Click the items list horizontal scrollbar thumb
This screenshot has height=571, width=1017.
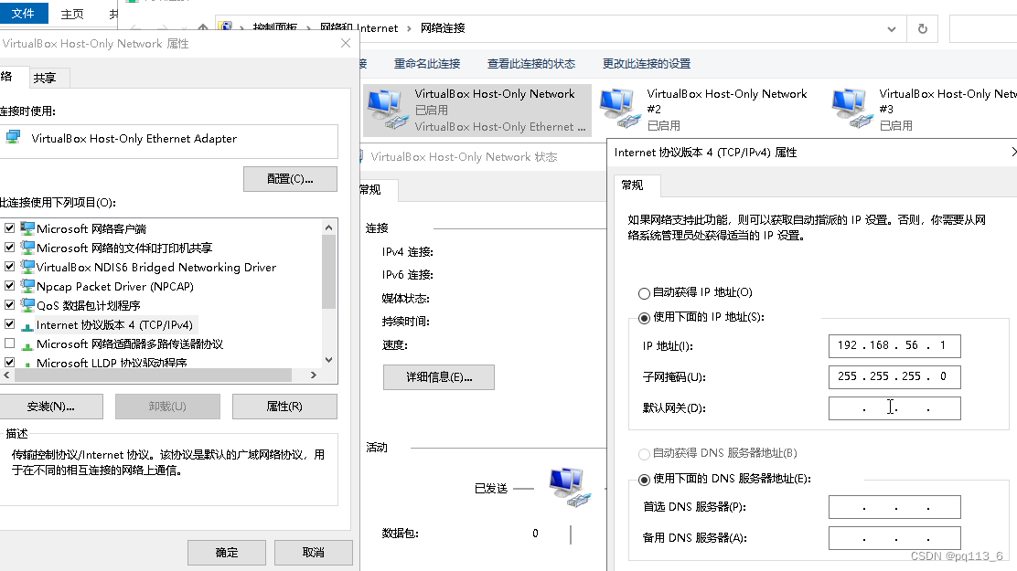tap(153, 375)
